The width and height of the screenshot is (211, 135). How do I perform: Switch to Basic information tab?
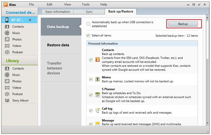(58, 12)
